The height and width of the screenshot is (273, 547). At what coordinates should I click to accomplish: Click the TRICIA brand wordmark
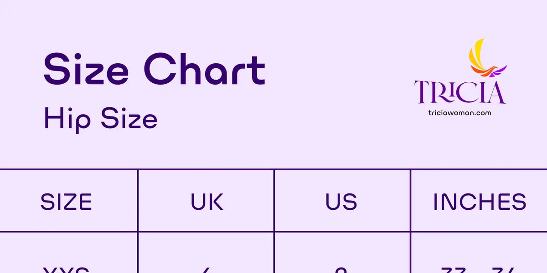pos(459,92)
